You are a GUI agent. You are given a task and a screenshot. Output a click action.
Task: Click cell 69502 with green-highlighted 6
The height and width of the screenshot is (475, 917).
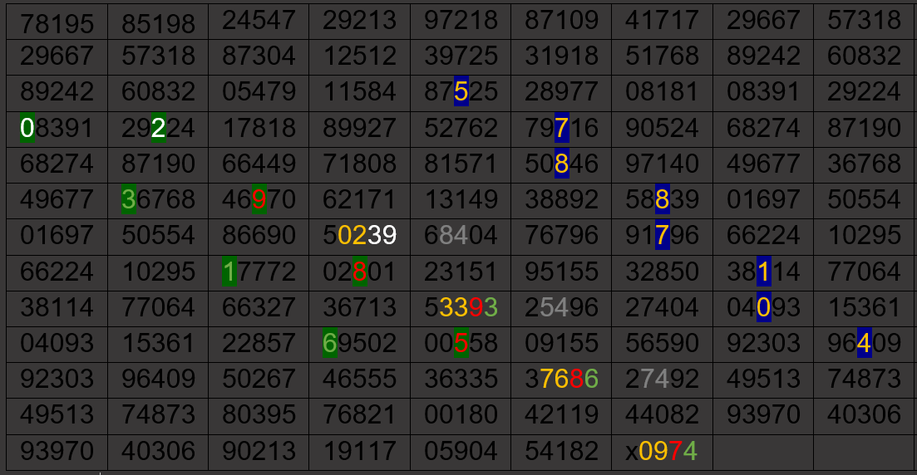tap(360, 343)
